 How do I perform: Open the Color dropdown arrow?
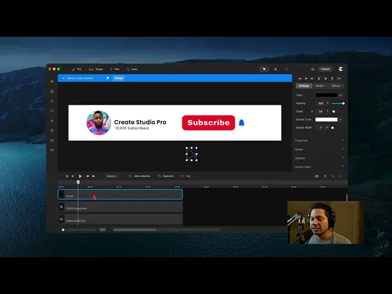[341, 95]
